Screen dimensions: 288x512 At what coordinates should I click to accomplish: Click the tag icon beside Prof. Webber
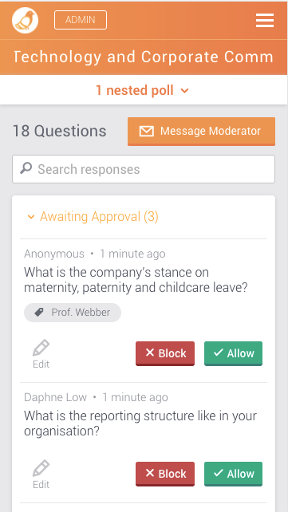pyautogui.click(x=39, y=313)
